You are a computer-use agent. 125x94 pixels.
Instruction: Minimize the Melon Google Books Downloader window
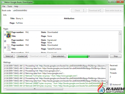(110, 2)
